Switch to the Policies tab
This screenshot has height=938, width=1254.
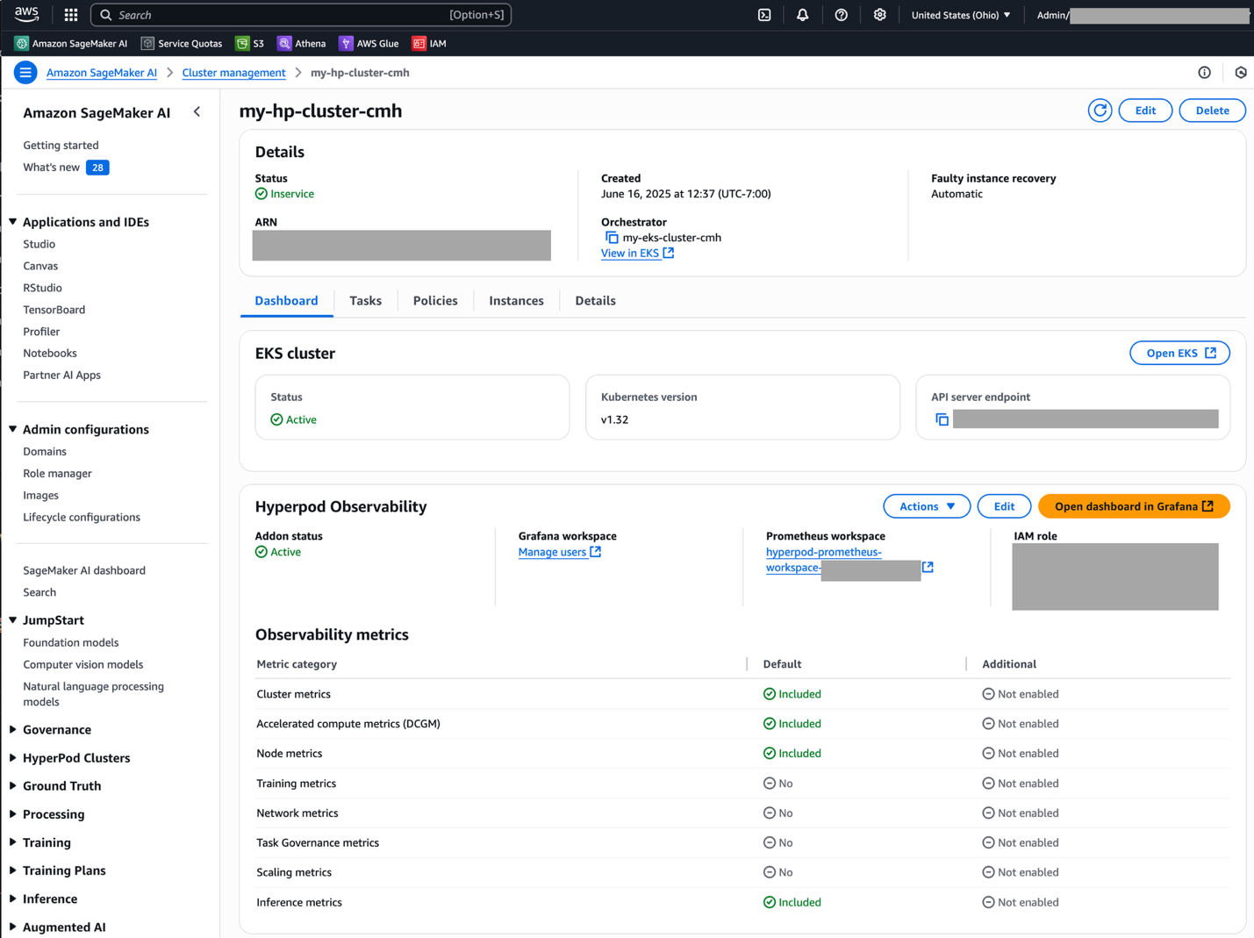tap(435, 301)
